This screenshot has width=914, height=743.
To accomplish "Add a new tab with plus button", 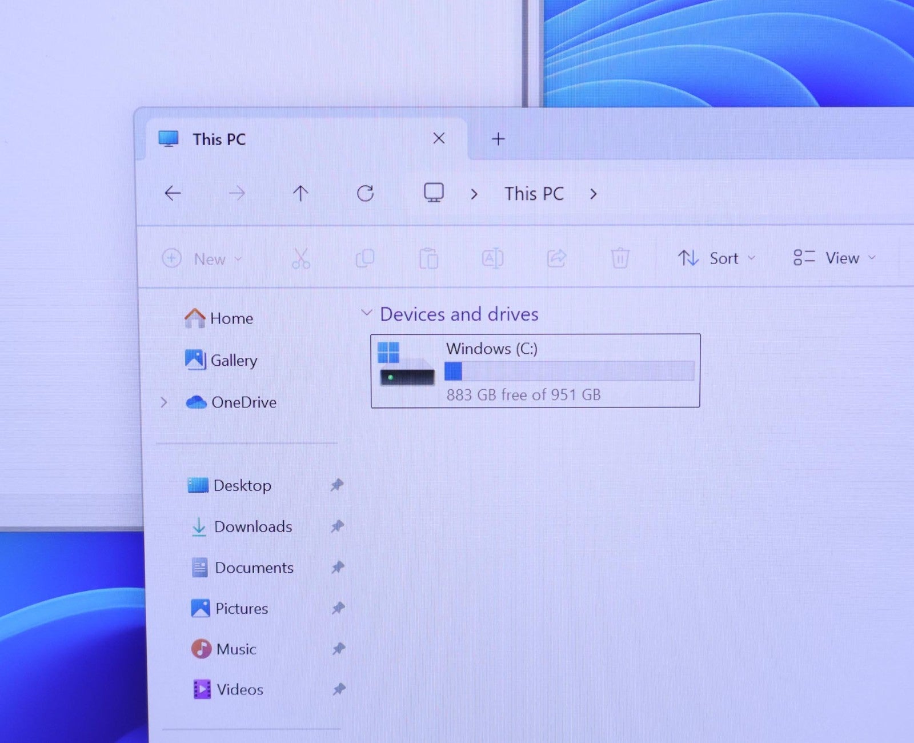I will (498, 139).
